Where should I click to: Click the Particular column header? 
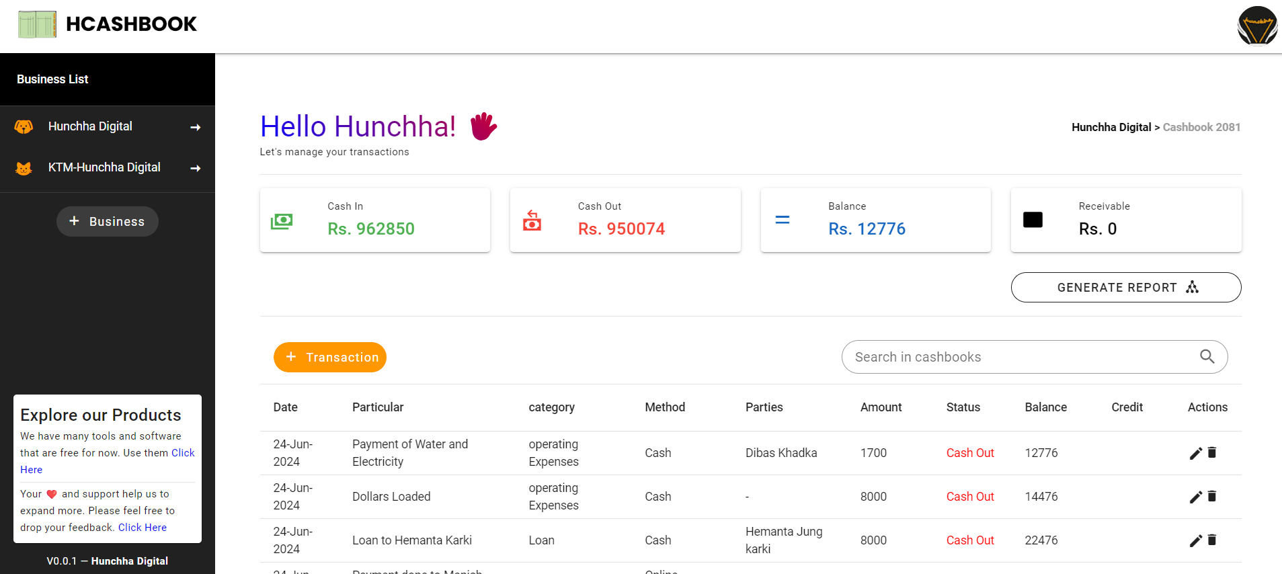[x=378, y=407]
